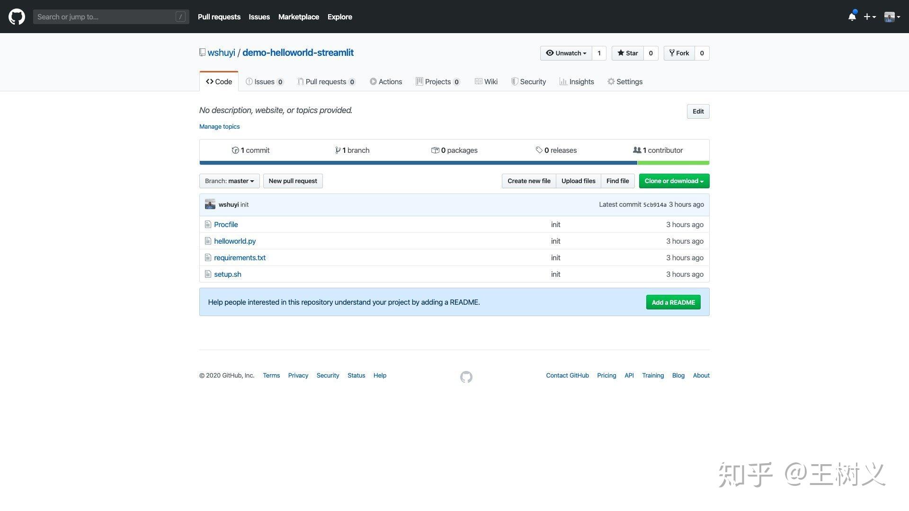
Task: Click the packages box icon
Action: [435, 150]
